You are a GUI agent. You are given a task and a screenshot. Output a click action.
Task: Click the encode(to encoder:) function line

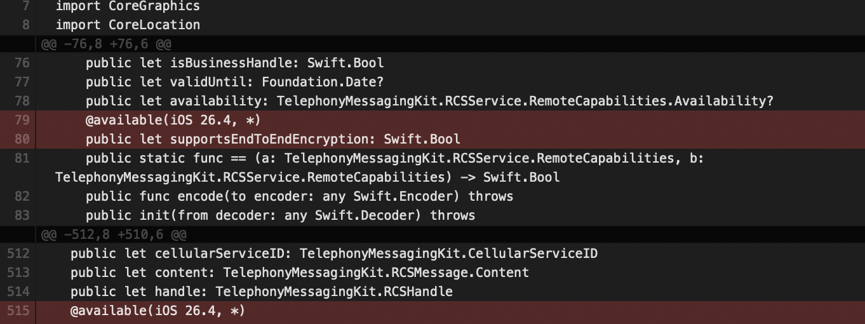(299, 197)
